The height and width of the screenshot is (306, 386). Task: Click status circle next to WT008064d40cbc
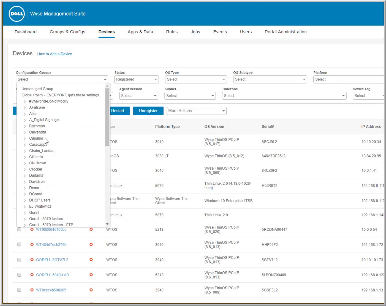(x=32, y=229)
